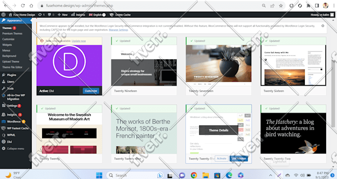Viewport: 337px width, 179px height.
Task: Click the Update now link on Divi
Action: [x=79, y=41]
